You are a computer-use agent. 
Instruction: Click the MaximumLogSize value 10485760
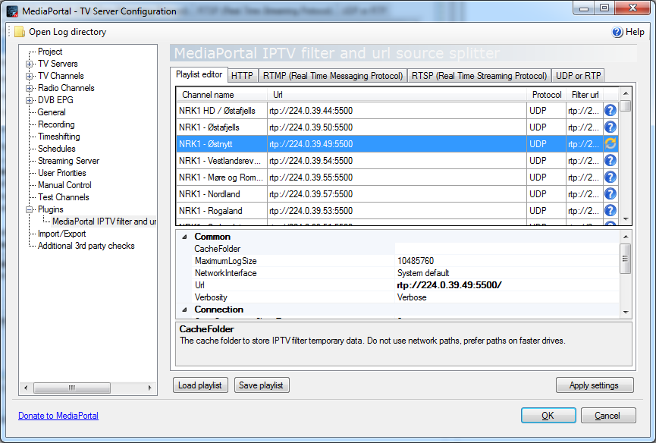pos(416,261)
